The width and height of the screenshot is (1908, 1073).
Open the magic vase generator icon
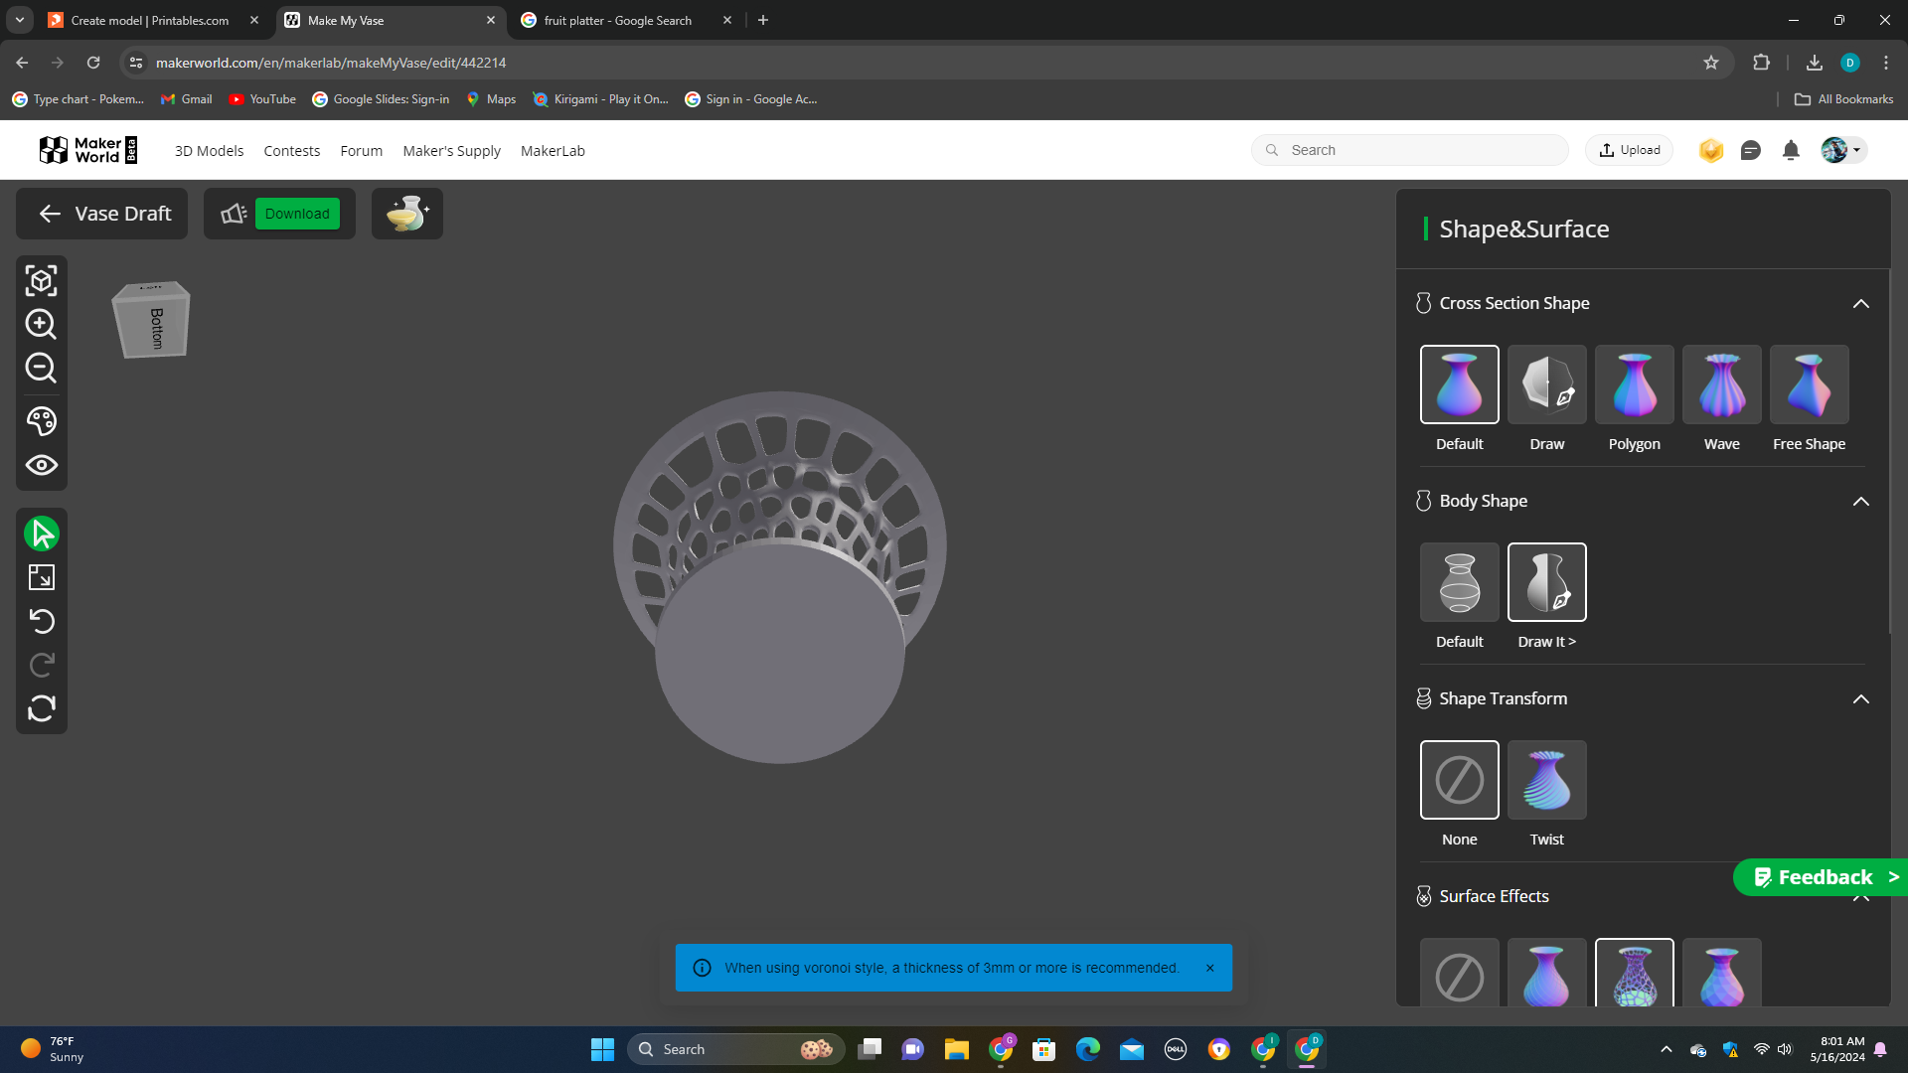point(407,214)
